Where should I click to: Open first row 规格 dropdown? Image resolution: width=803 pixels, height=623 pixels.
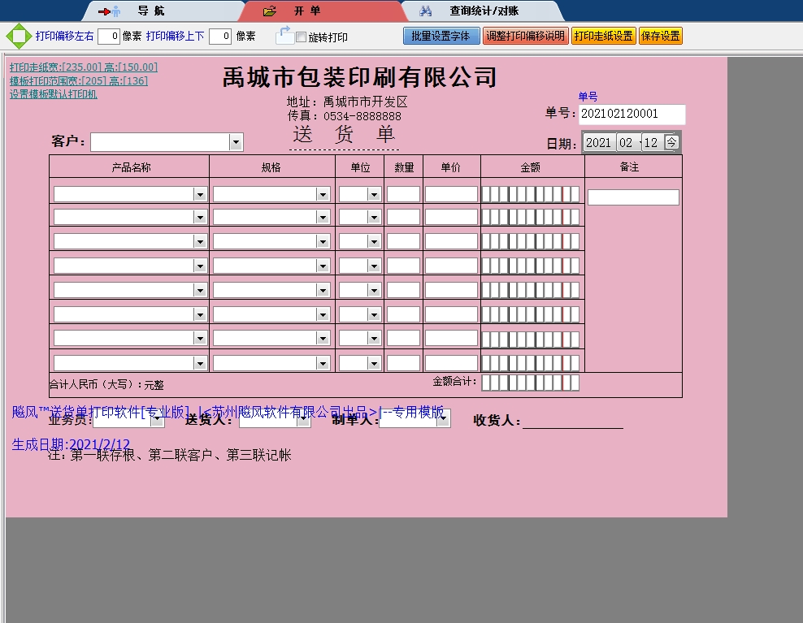pyautogui.click(x=323, y=195)
